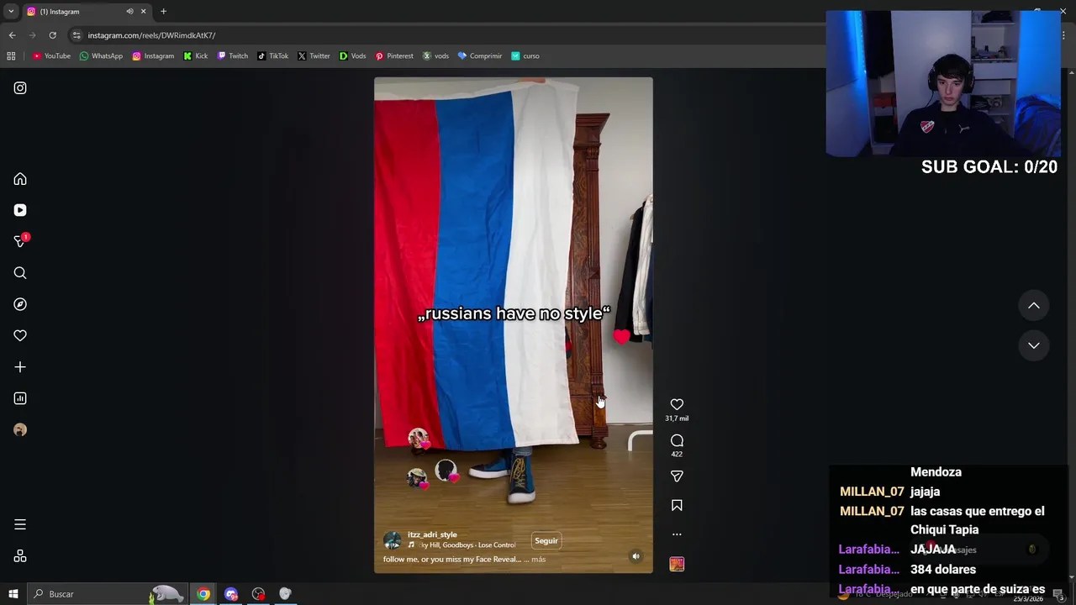Go back in browser history

pyautogui.click(x=12, y=35)
